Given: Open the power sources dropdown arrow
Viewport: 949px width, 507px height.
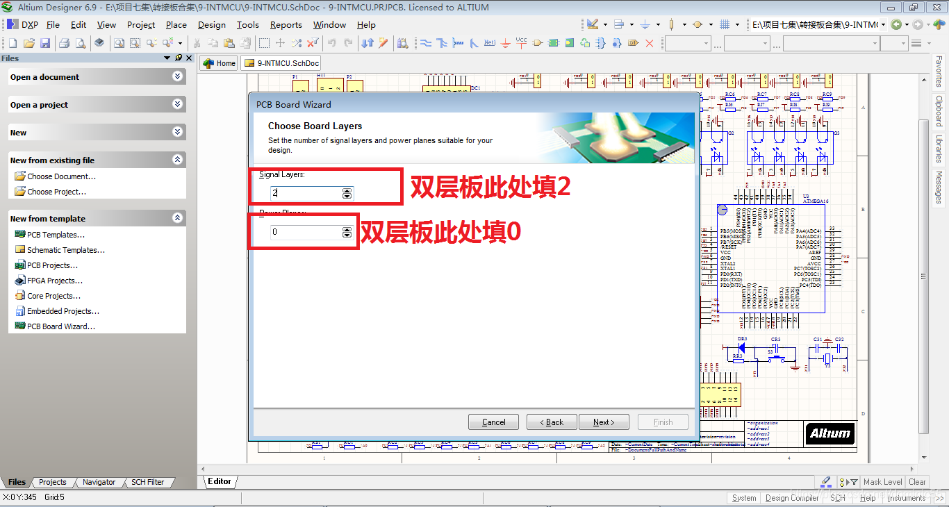Looking at the screenshot, I should tap(658, 24).
